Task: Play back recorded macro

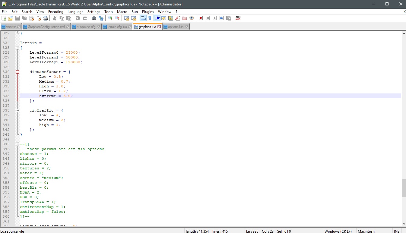Action: click(x=215, y=18)
